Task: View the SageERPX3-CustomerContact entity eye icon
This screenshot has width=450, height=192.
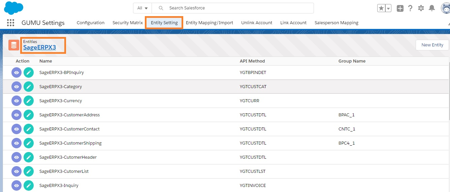Action: coord(17,129)
